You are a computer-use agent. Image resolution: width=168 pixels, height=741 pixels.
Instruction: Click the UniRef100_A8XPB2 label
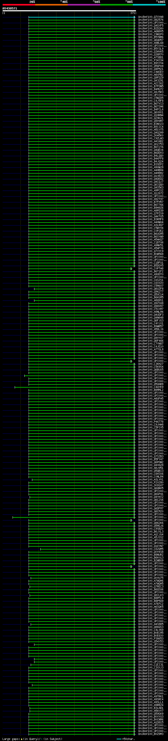pyautogui.click(x=151, y=75)
